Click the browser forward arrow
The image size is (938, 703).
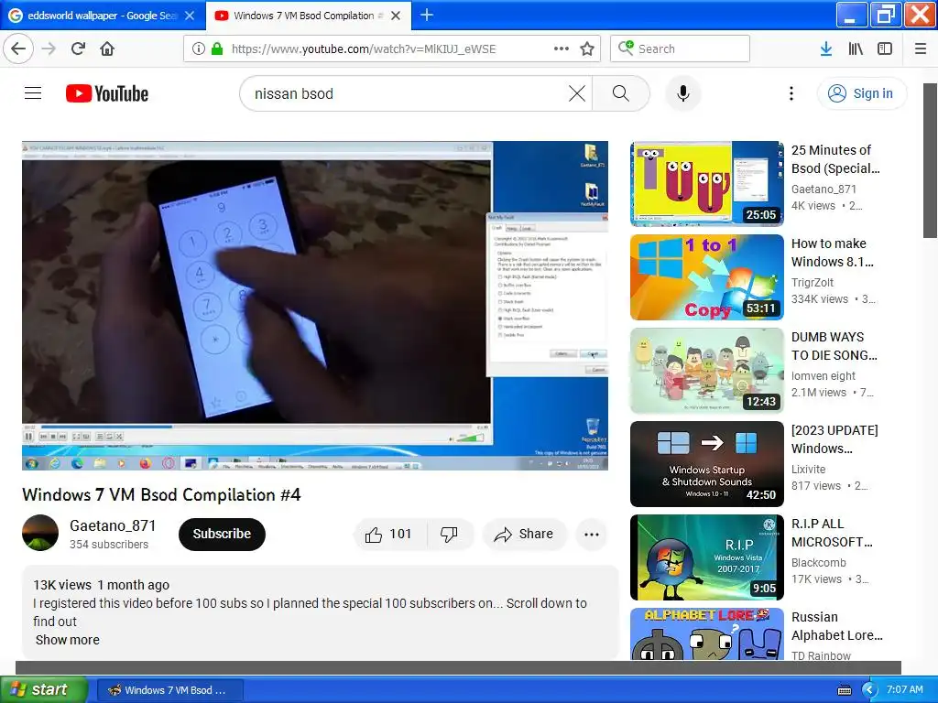pos(49,49)
